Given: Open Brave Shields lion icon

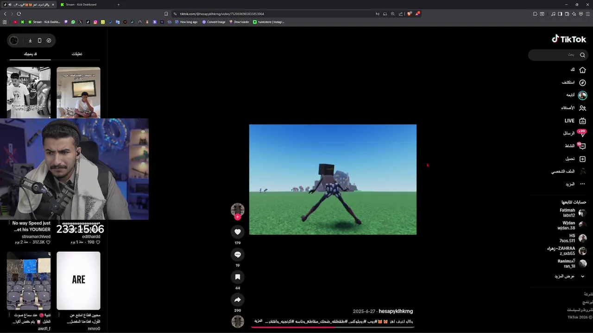Looking at the screenshot, I should tap(409, 14).
